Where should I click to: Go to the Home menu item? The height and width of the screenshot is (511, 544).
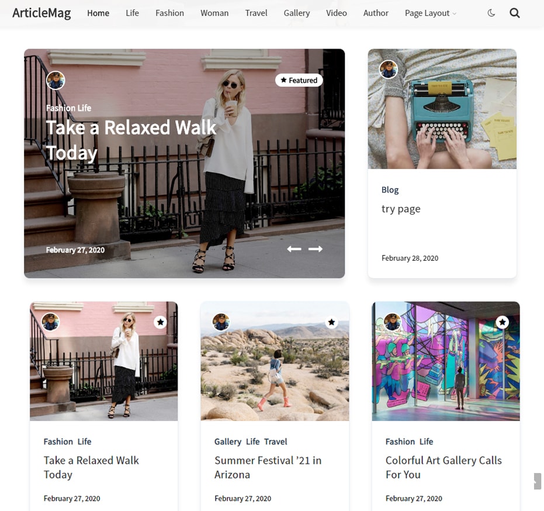[98, 13]
